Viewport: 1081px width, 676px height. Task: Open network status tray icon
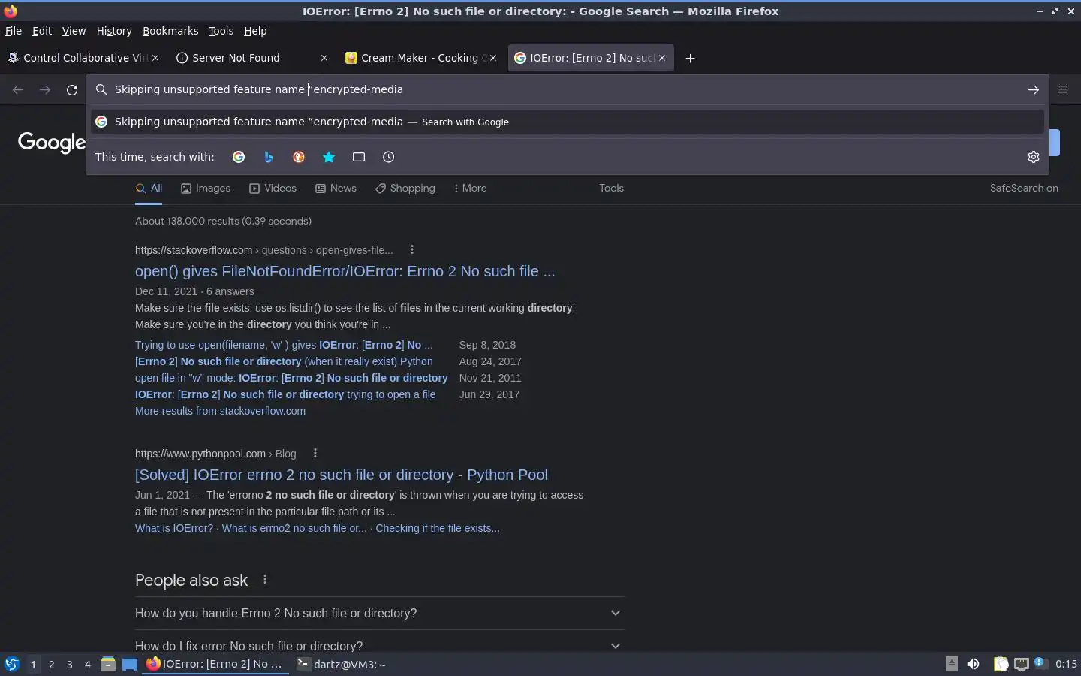(x=1021, y=664)
